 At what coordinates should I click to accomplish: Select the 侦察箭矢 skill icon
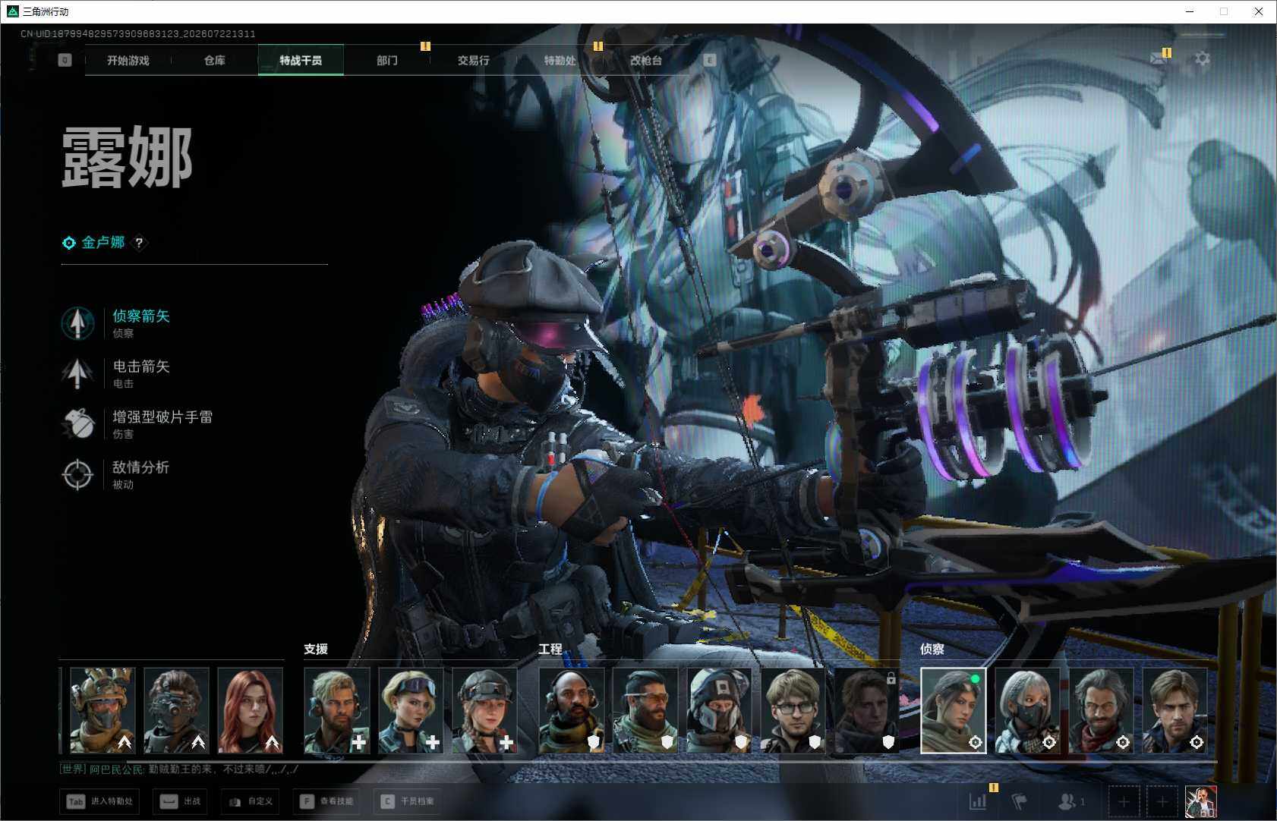(x=77, y=322)
